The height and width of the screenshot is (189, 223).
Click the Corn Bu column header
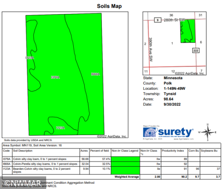click(x=194, y=151)
